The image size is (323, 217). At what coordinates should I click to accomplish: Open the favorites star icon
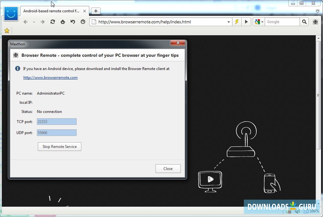pyautogui.click(x=7, y=31)
